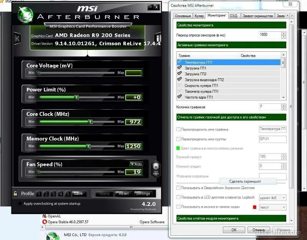Screen dimensions: 307x240
Task: Open Afterburner Settings button
Action: click(143, 194)
